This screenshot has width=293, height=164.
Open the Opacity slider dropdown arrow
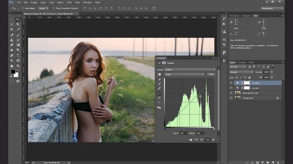(271, 72)
